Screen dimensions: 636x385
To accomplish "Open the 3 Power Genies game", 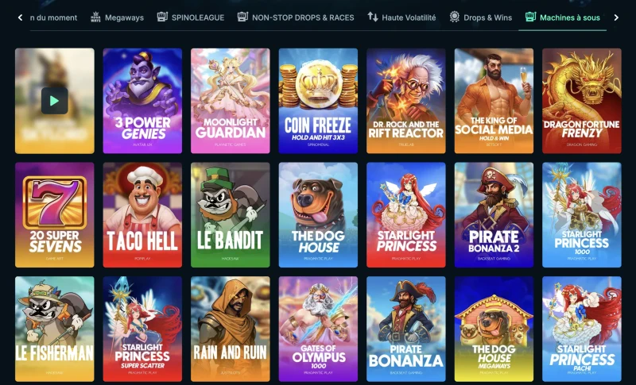I will pyautogui.click(x=142, y=101).
